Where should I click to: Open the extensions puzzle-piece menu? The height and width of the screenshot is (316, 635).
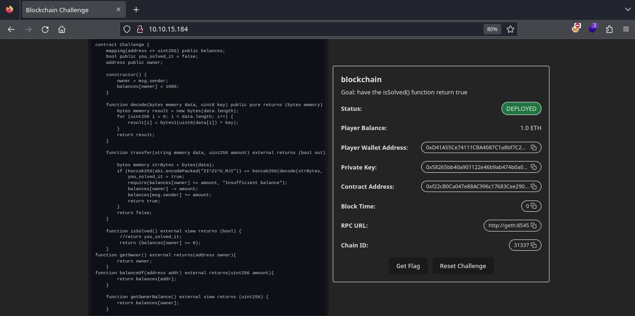(x=609, y=29)
